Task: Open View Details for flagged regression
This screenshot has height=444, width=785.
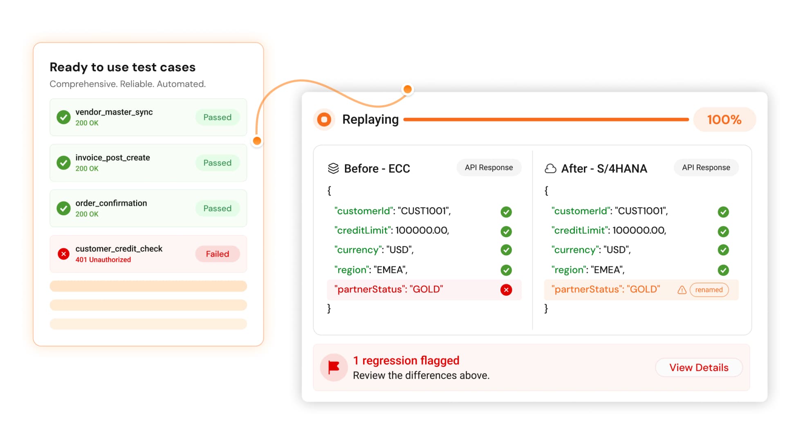Action: [x=699, y=367]
